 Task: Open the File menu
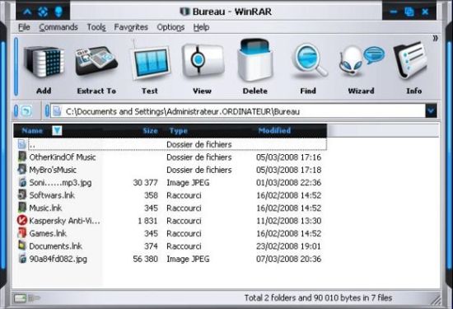(24, 27)
